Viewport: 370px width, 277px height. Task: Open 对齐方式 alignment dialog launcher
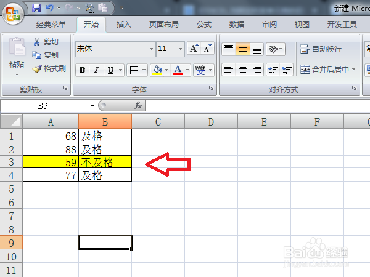[354, 88]
